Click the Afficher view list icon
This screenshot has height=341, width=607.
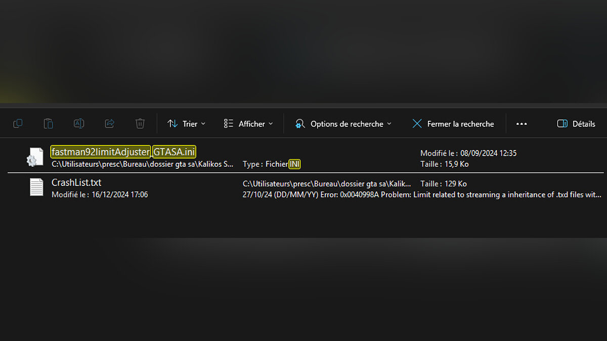coord(229,124)
